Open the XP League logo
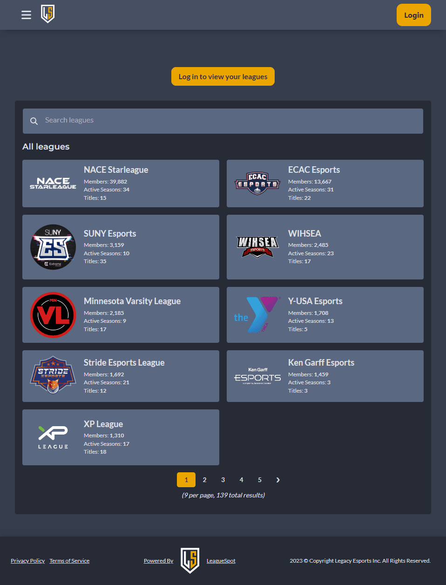 pos(53,437)
